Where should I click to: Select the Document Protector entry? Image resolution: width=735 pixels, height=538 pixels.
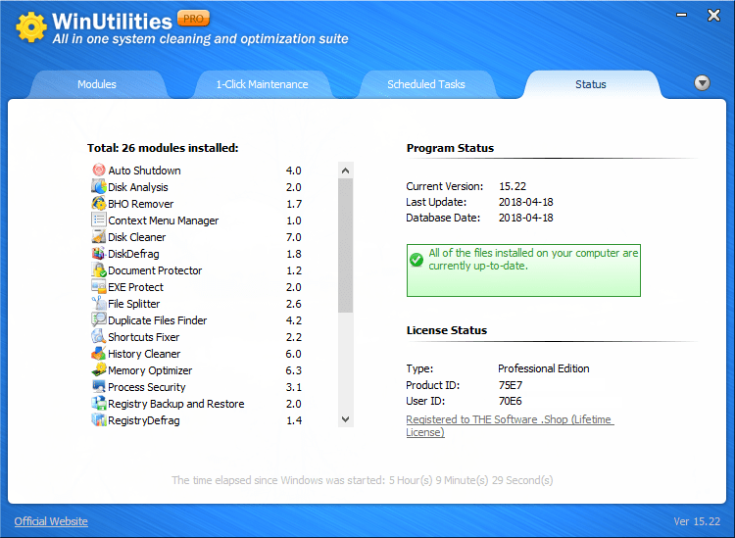(155, 270)
